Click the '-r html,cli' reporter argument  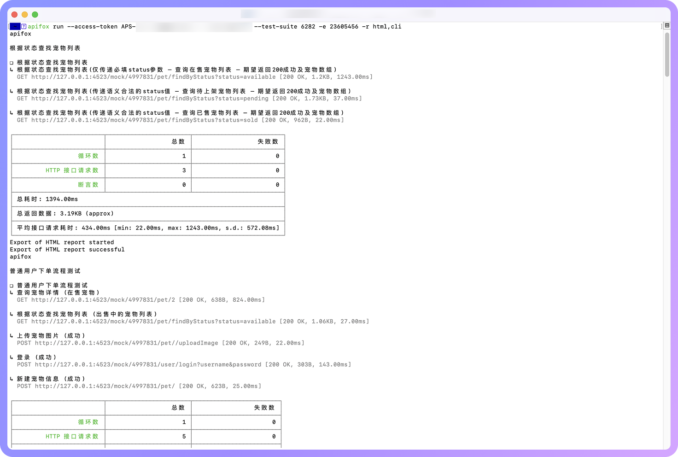(x=381, y=27)
